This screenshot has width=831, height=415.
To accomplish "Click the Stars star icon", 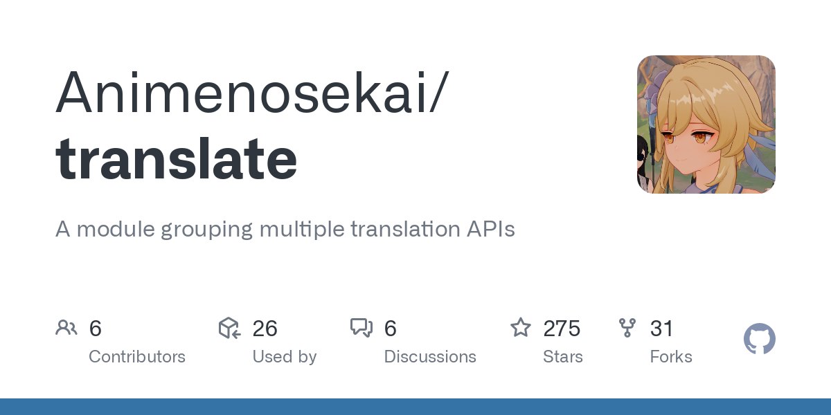I will (x=521, y=327).
